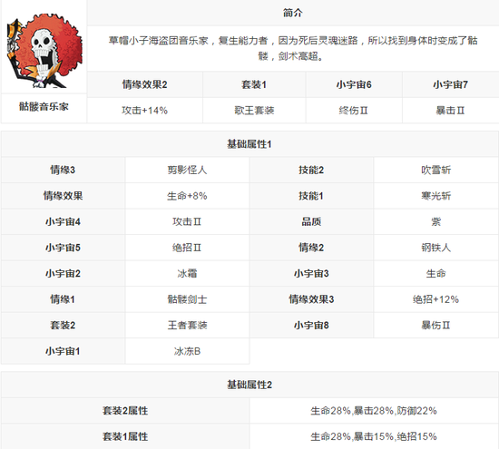The image size is (499, 449).
Task: Select the 套装2 label cell
Action: 63,326
